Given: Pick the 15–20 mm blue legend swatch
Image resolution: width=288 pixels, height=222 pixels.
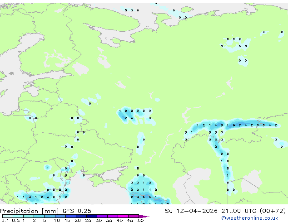Looking at the screenshot, I should point(70,216).
